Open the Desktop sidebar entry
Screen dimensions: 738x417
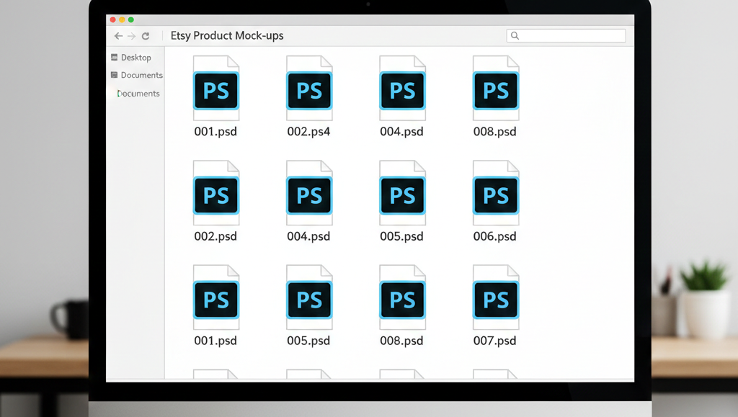click(x=134, y=57)
